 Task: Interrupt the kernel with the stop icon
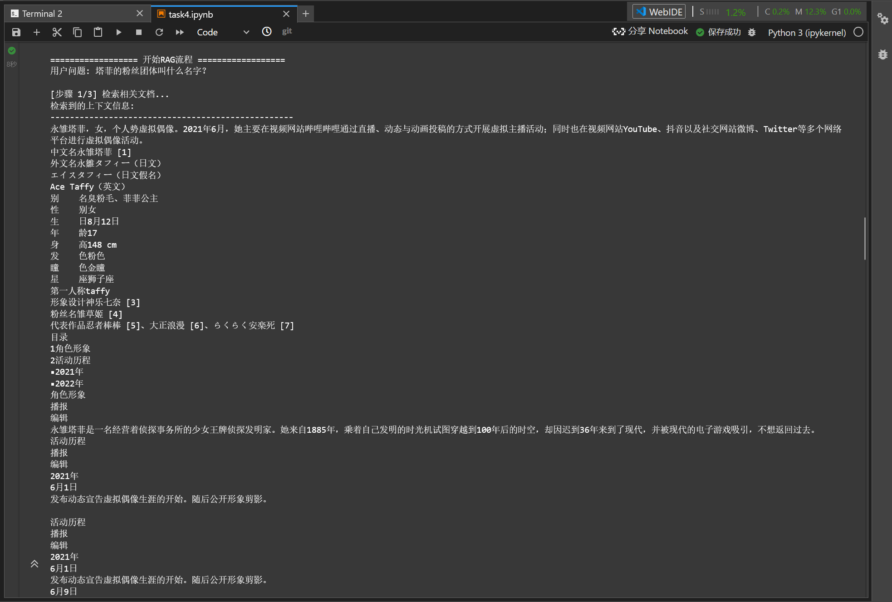[139, 32]
